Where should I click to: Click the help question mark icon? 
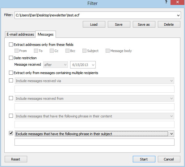[x=166, y=2]
